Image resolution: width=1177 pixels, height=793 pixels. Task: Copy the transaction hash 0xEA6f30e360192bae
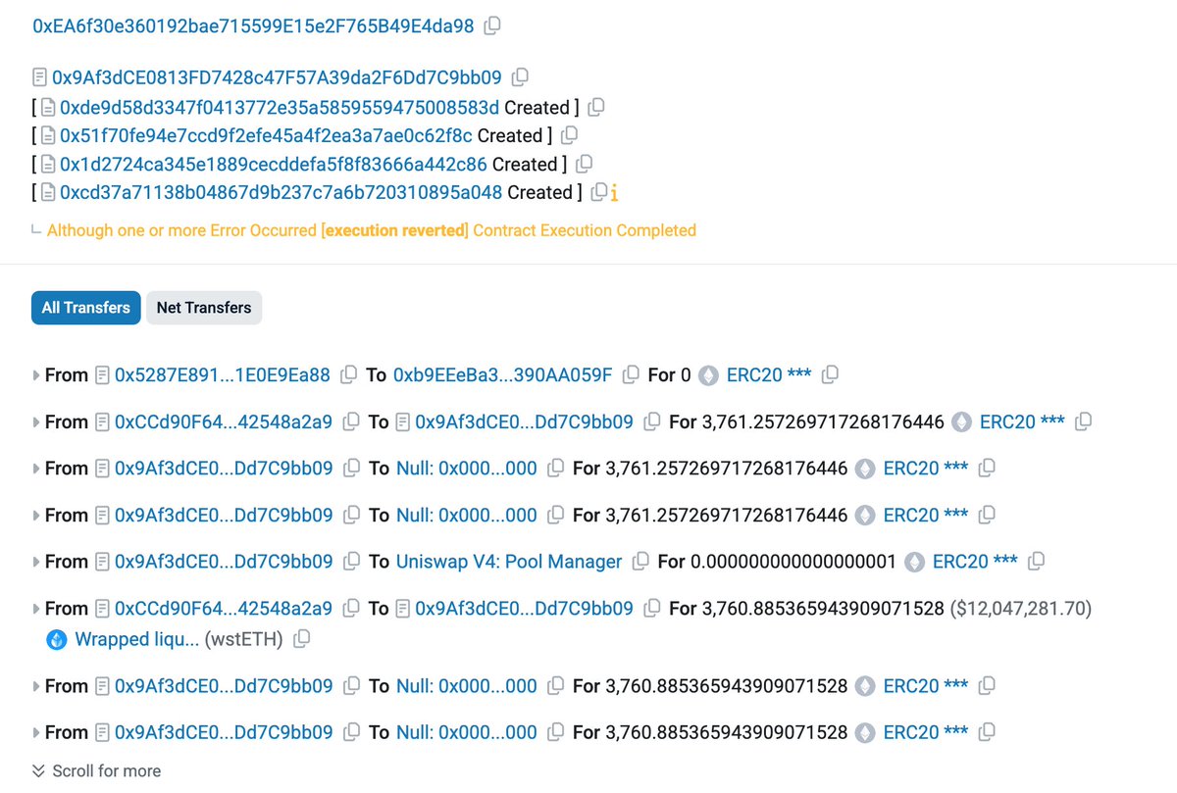[491, 25]
